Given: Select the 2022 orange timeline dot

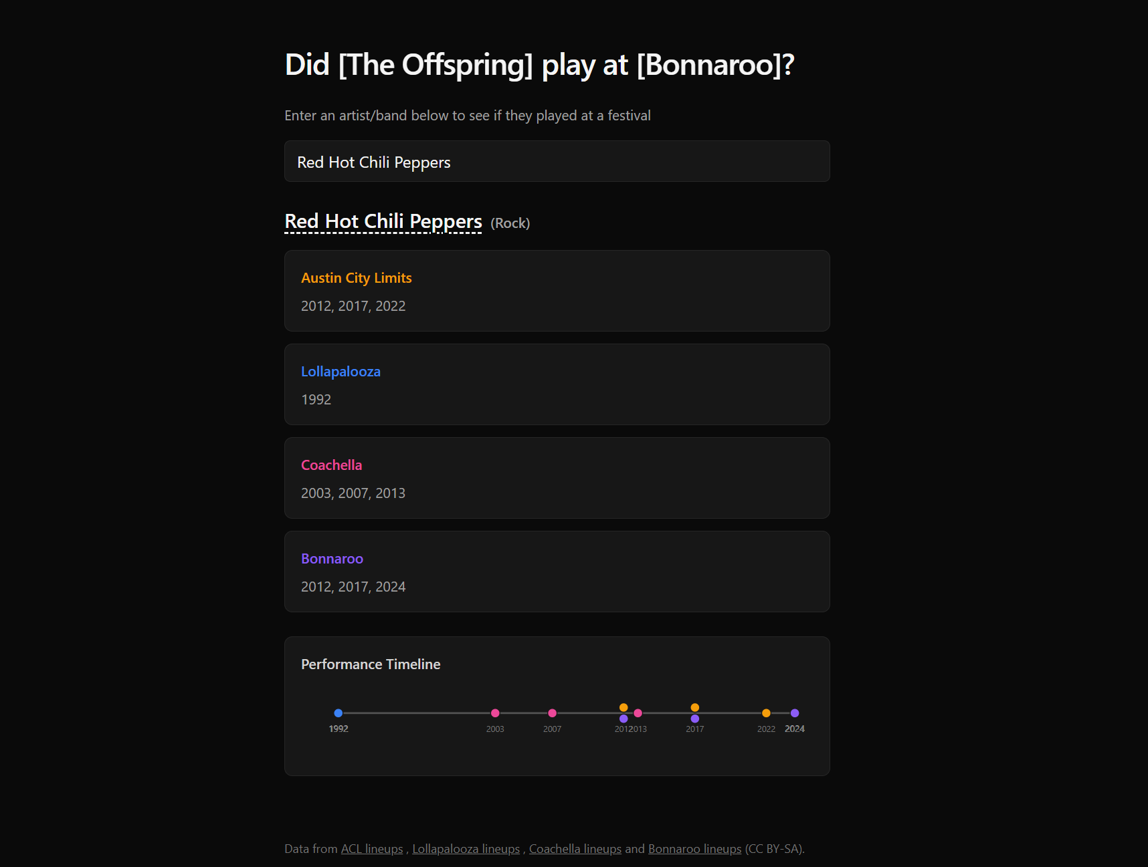Looking at the screenshot, I should coord(765,713).
